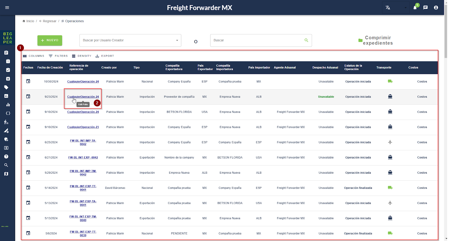This screenshot has height=241, width=449.
Task: Open the language translation selector
Action: point(396,8)
